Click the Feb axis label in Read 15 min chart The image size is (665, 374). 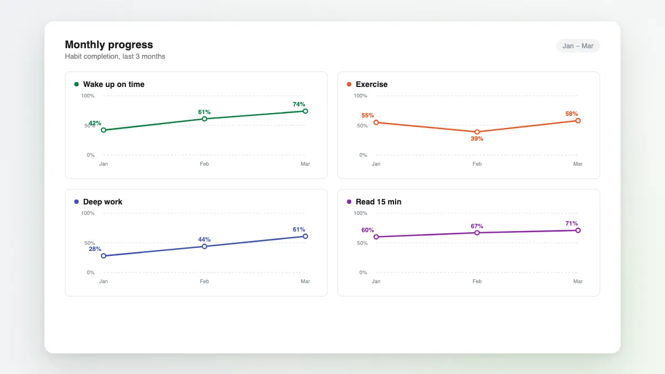pyautogui.click(x=477, y=281)
